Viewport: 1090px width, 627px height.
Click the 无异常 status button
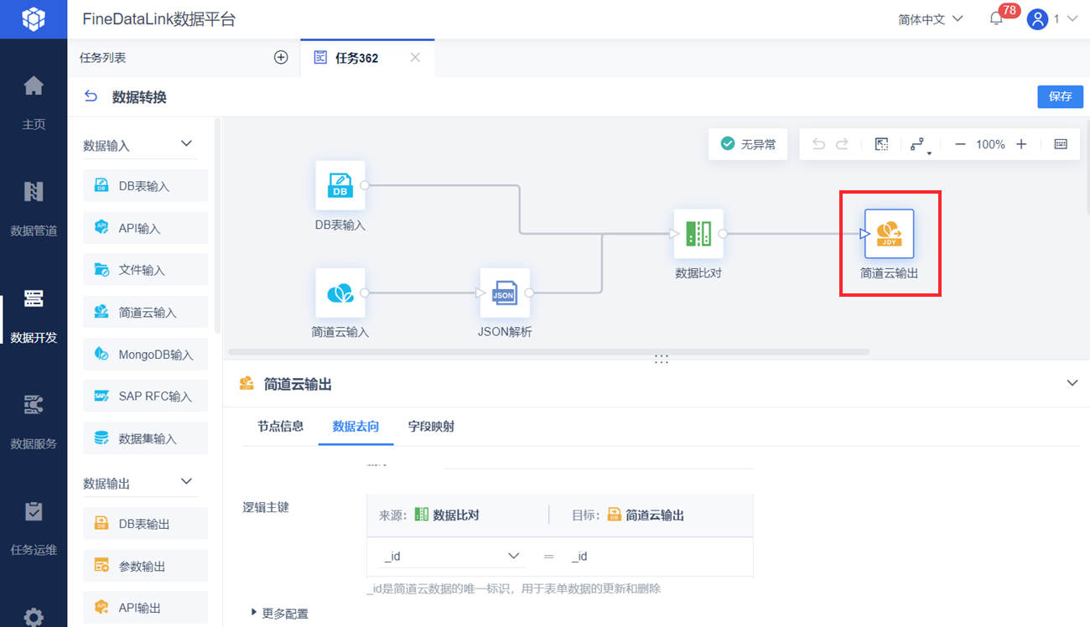(748, 144)
